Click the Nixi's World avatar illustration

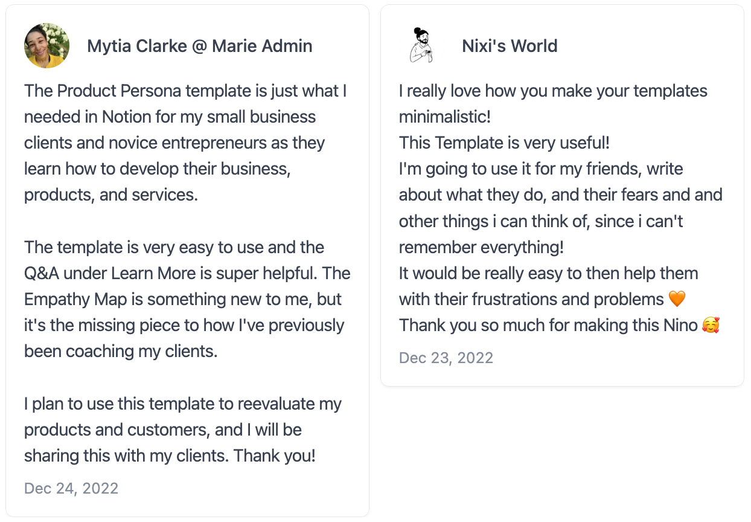point(421,46)
